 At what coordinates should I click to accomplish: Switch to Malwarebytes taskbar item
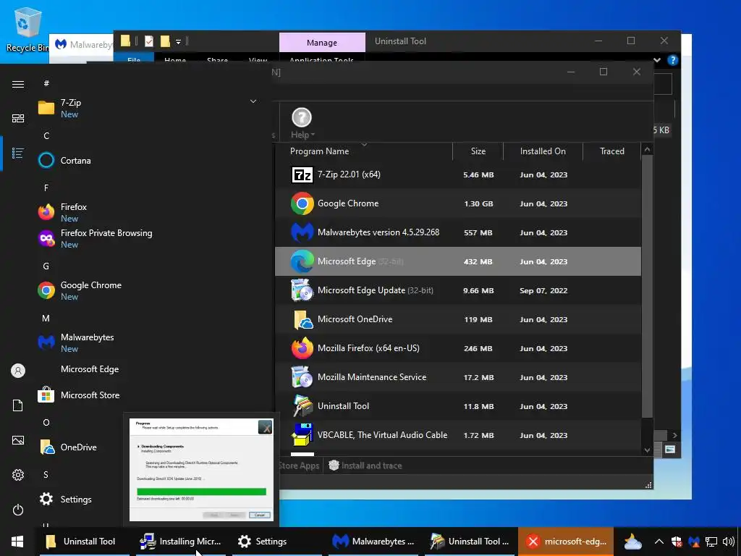pos(373,542)
